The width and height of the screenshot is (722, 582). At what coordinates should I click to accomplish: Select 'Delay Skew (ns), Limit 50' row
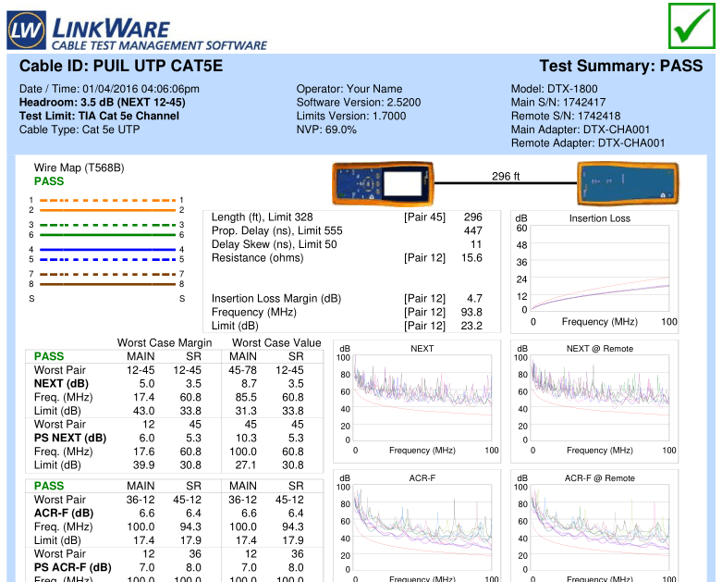347,244
